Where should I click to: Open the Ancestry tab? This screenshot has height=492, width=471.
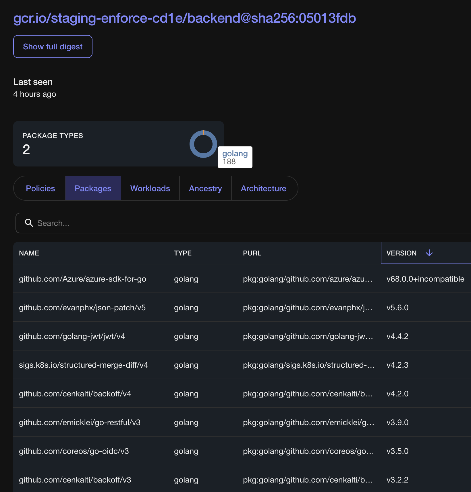[x=205, y=188]
